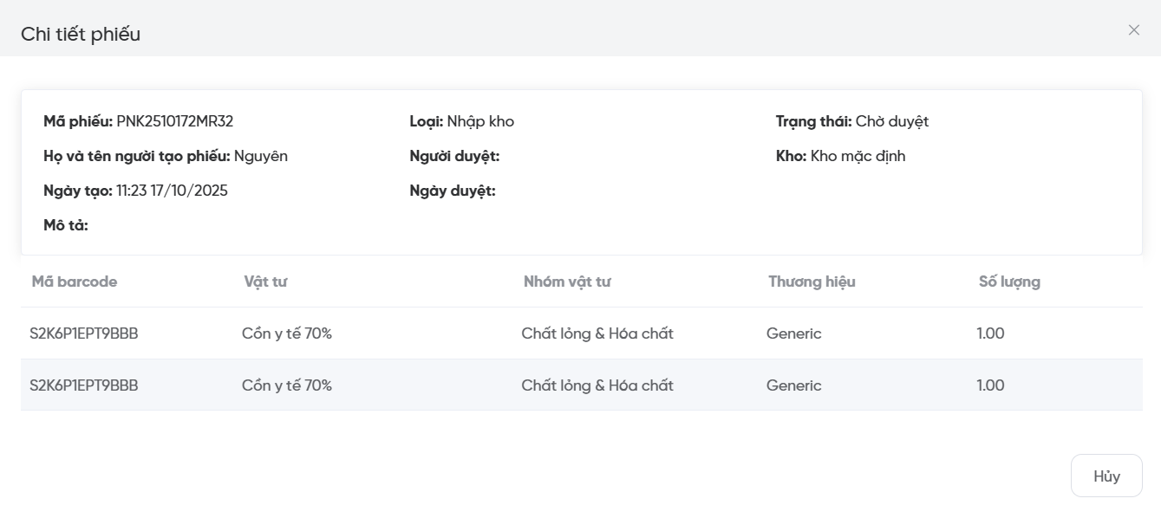The width and height of the screenshot is (1161, 518).
Task: Select barcode S2K6P1EPT9BBB in the second row
Action: [84, 385]
